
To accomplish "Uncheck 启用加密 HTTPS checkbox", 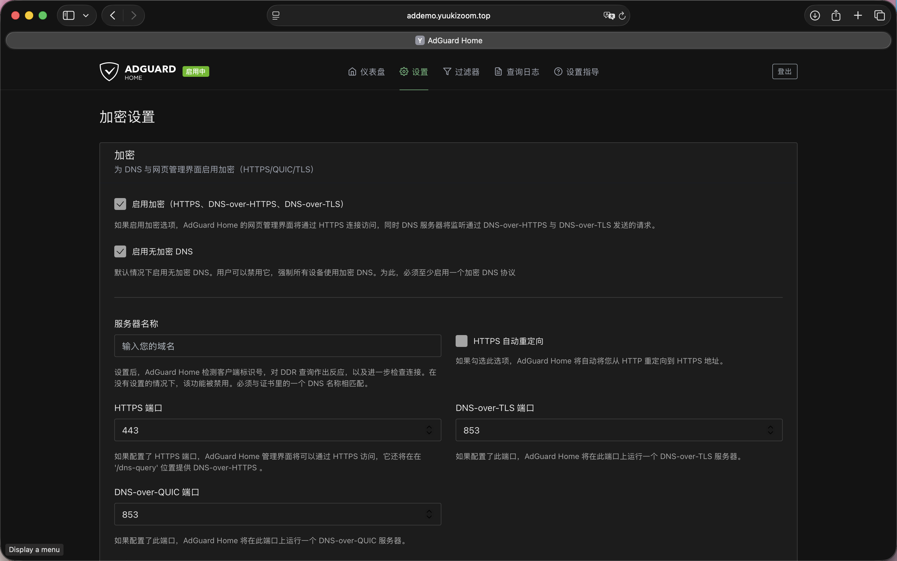I will coord(120,204).
